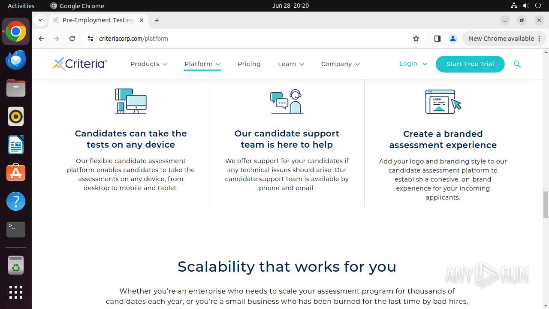Open the Pricing page
The image size is (549, 309).
pyautogui.click(x=249, y=64)
